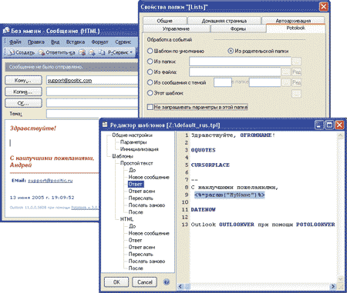Click browse button next to Из папки field
Image resolution: width=347 pixels, height=293 pixels.
click(296, 62)
